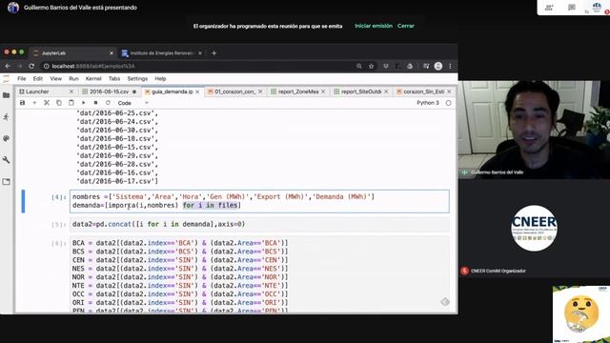Open browser zoom magnifier icon

[x=359, y=66]
